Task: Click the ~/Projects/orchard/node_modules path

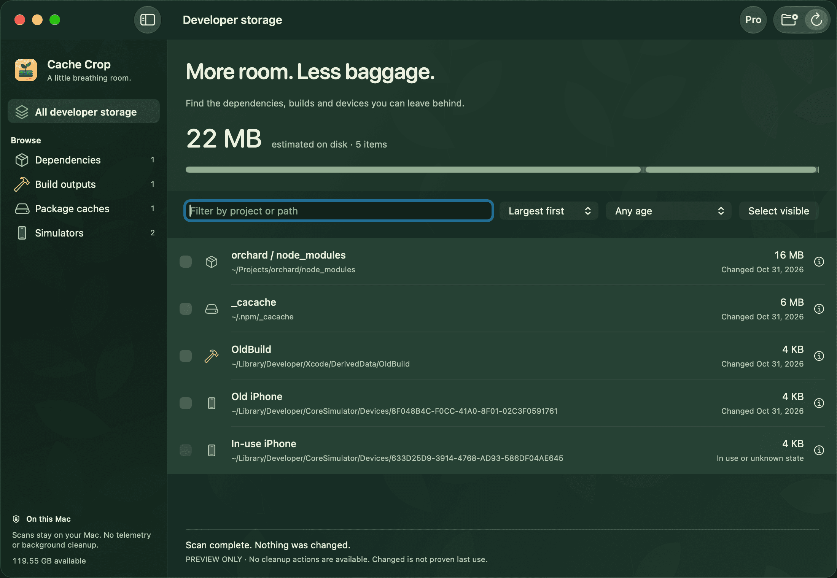Action: point(293,270)
